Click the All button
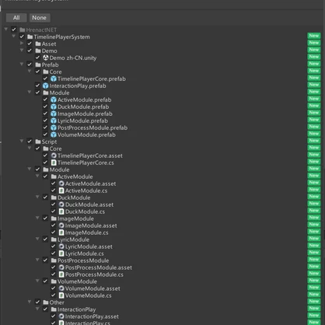 [x=16, y=18]
